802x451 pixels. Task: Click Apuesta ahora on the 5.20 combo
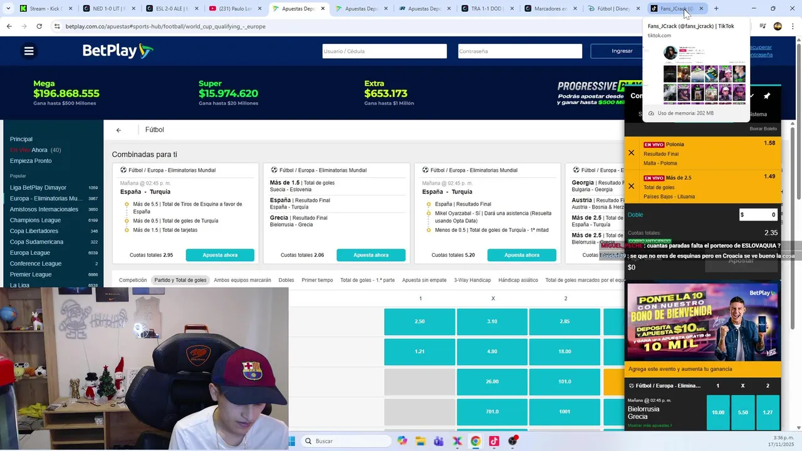522,255
